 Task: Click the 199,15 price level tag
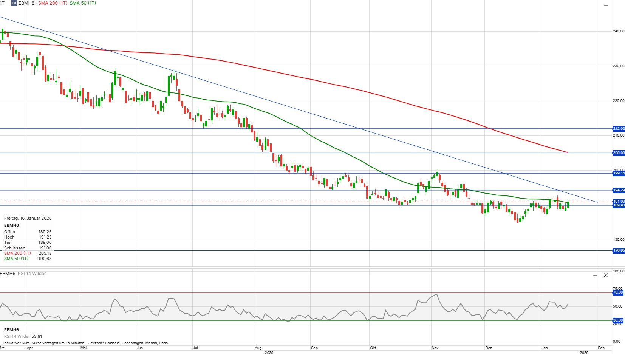coord(619,173)
